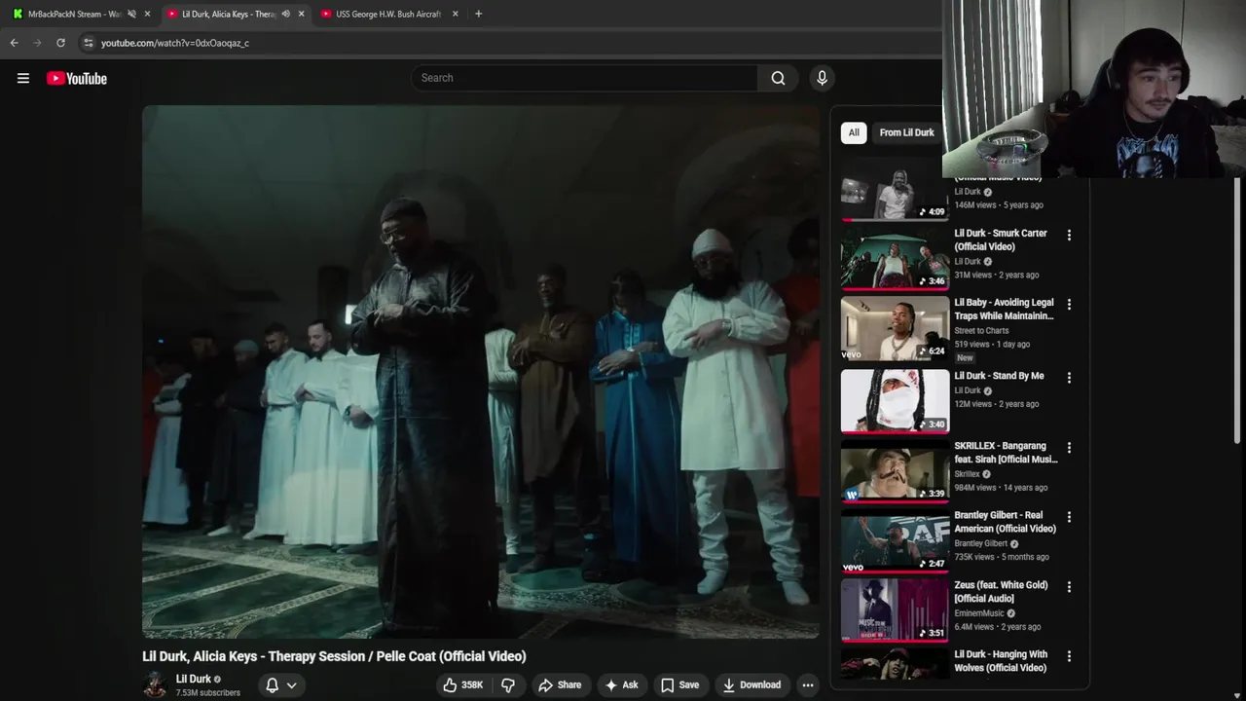Download the video
The image size is (1246, 701).
[x=751, y=685]
